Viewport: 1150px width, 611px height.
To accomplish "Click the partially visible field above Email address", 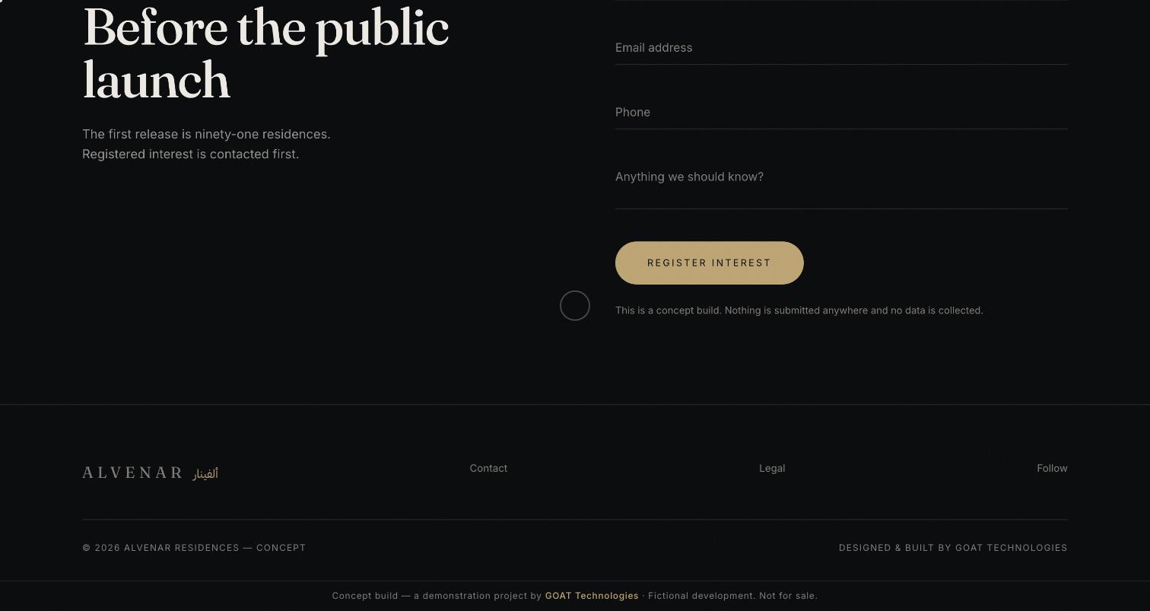I will pos(841,1).
